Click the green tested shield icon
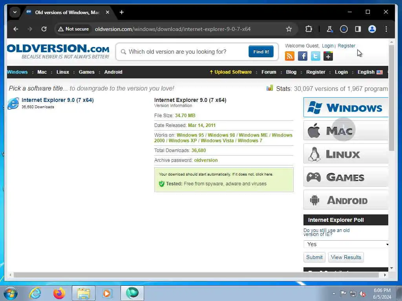The width and height of the screenshot is (402, 301). [x=161, y=183]
